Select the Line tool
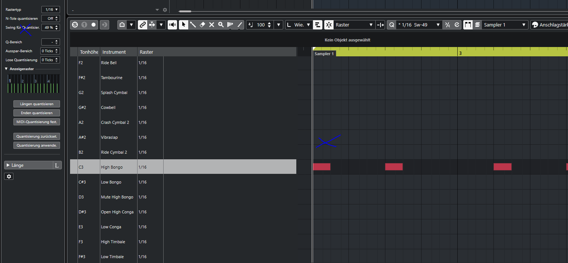568x263 pixels. [240, 25]
